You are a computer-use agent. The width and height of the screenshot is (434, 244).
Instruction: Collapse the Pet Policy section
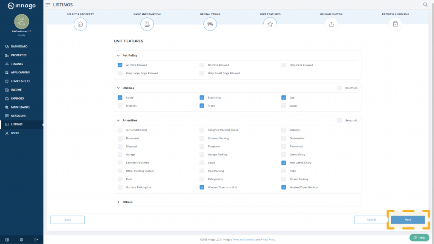pos(118,55)
